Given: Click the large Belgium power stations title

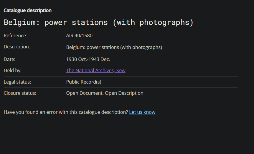Looking at the screenshot, I should coord(98,23).
